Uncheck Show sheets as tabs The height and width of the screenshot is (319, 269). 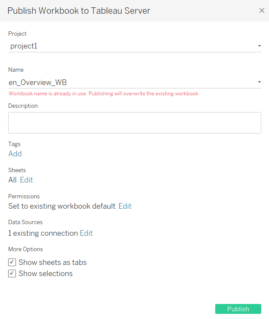coord(12,262)
